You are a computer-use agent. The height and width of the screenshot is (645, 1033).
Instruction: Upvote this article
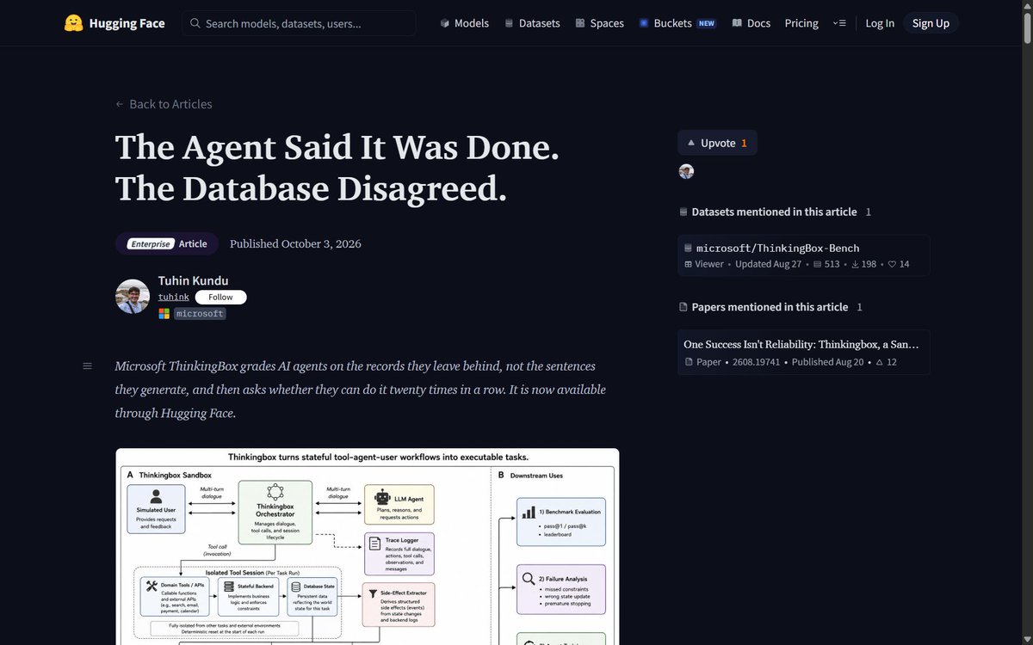click(x=718, y=143)
